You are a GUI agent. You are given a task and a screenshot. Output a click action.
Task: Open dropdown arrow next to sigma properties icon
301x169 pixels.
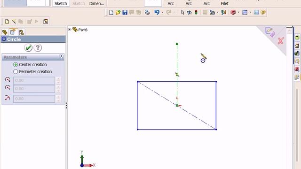217,13
